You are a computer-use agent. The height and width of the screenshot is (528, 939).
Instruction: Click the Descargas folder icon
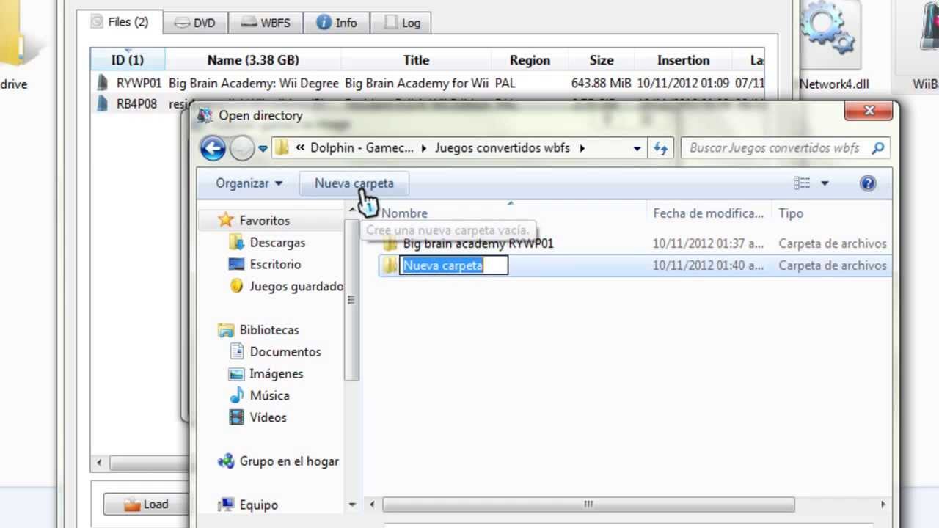236,242
